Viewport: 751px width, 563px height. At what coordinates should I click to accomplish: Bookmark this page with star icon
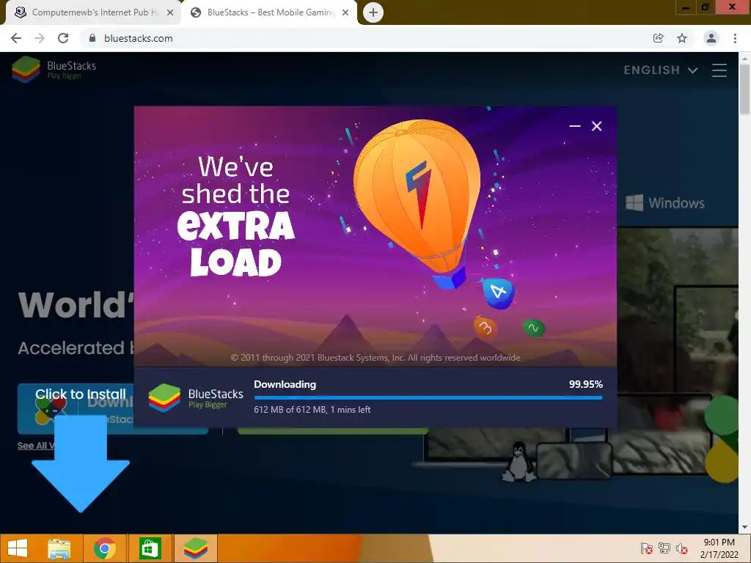click(x=682, y=38)
